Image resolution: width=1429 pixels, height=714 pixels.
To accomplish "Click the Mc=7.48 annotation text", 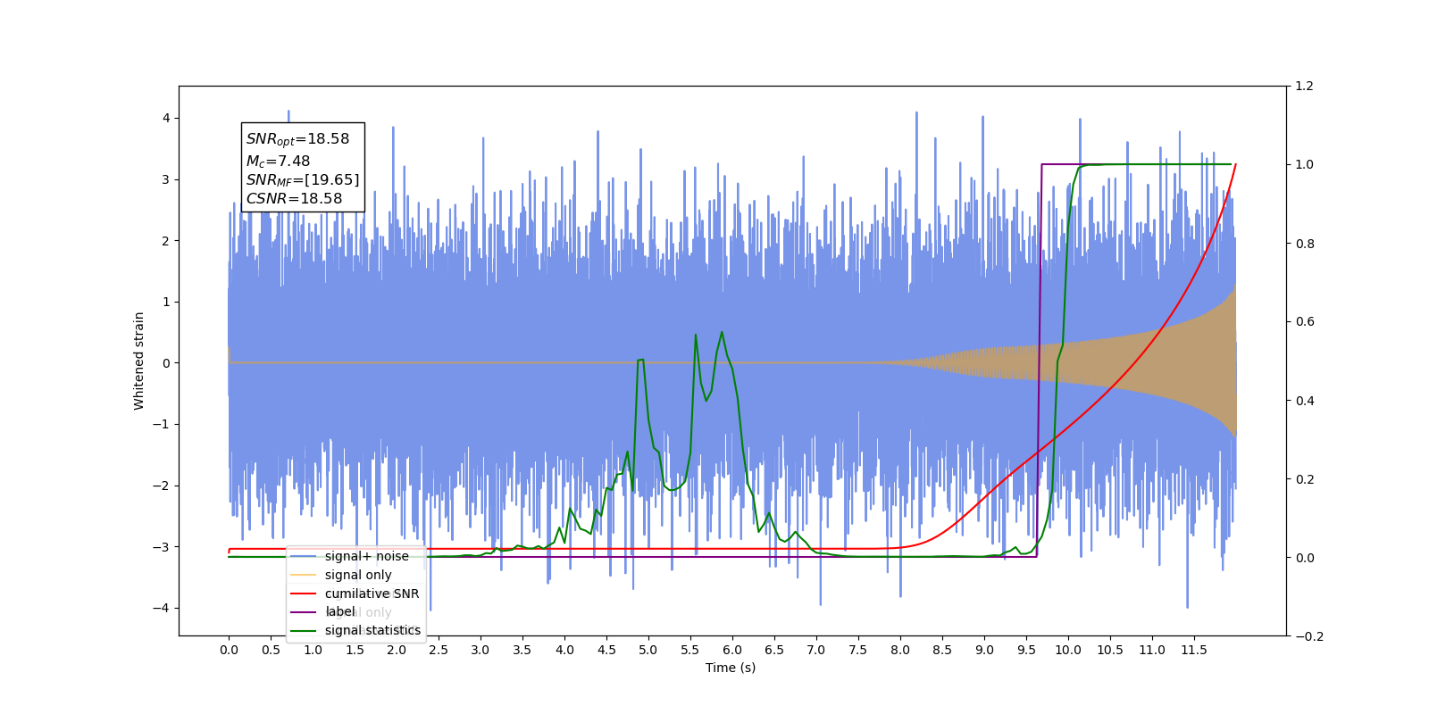I will click(x=278, y=162).
